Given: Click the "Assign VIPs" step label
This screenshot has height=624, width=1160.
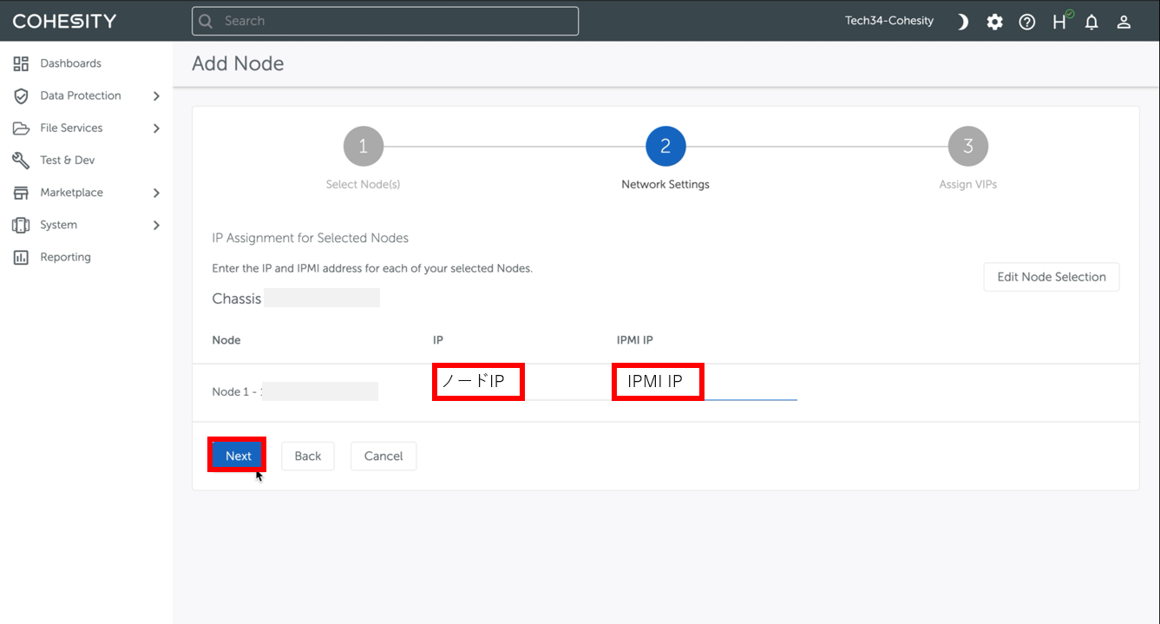Looking at the screenshot, I should 968,185.
